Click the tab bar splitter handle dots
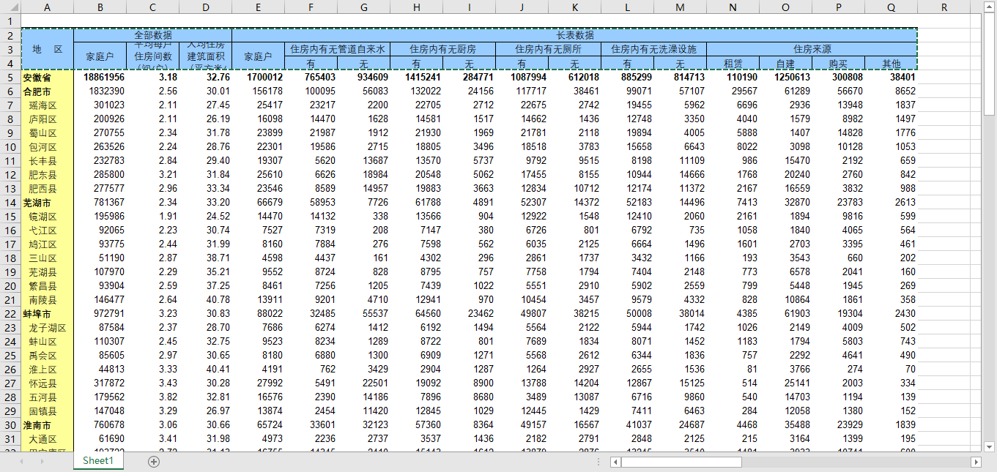Image resolution: width=997 pixels, height=472 pixels. coord(598,462)
